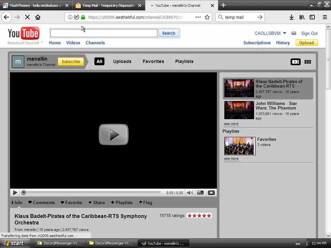Viewport: 331px width, 248px height.
Task: Open the Share tab below the video
Action: pos(96,202)
